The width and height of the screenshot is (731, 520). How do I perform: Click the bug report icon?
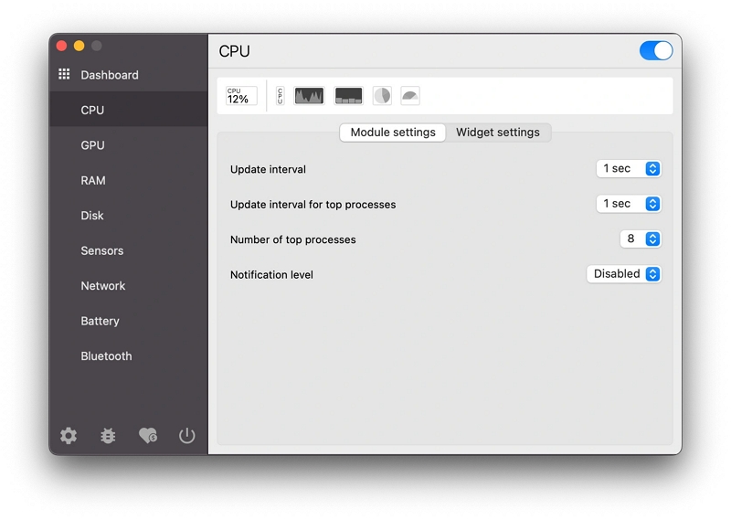pos(108,436)
